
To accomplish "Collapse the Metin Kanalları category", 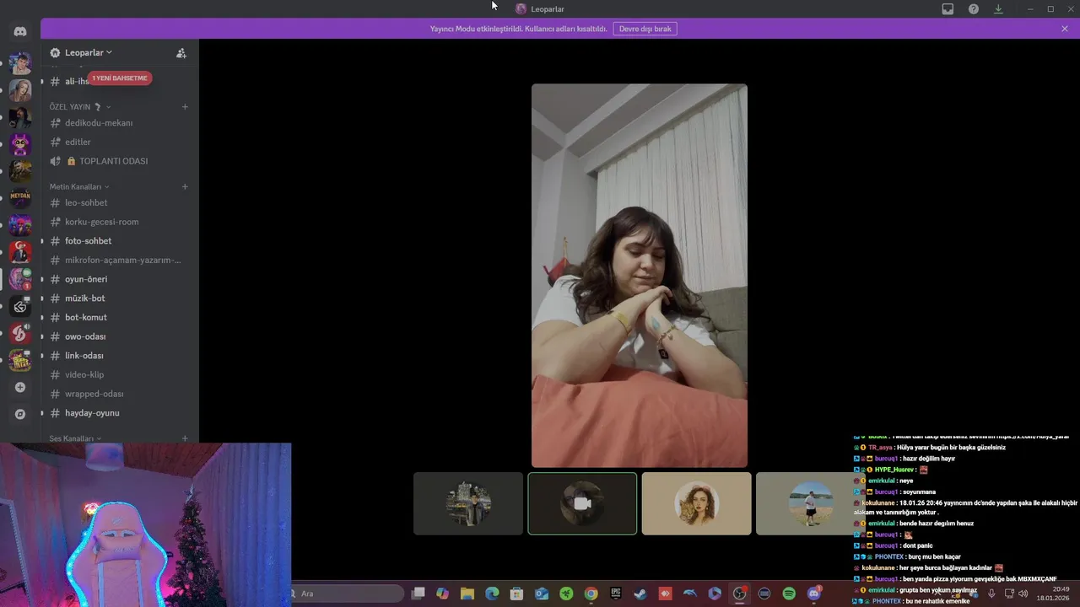I will click(79, 186).
